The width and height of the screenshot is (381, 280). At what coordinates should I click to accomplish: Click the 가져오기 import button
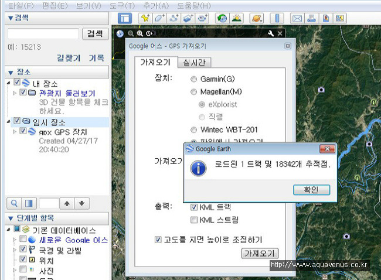(x=260, y=254)
